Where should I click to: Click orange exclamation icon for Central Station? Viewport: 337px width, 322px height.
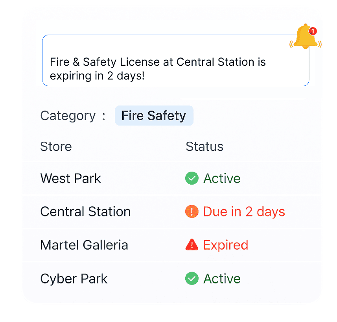tap(192, 211)
